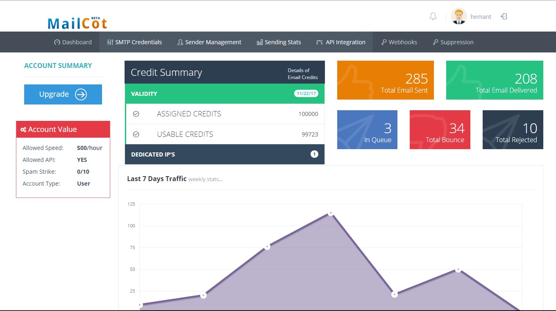
Task: Click the logout icon beside hemant
Action: [x=504, y=16]
